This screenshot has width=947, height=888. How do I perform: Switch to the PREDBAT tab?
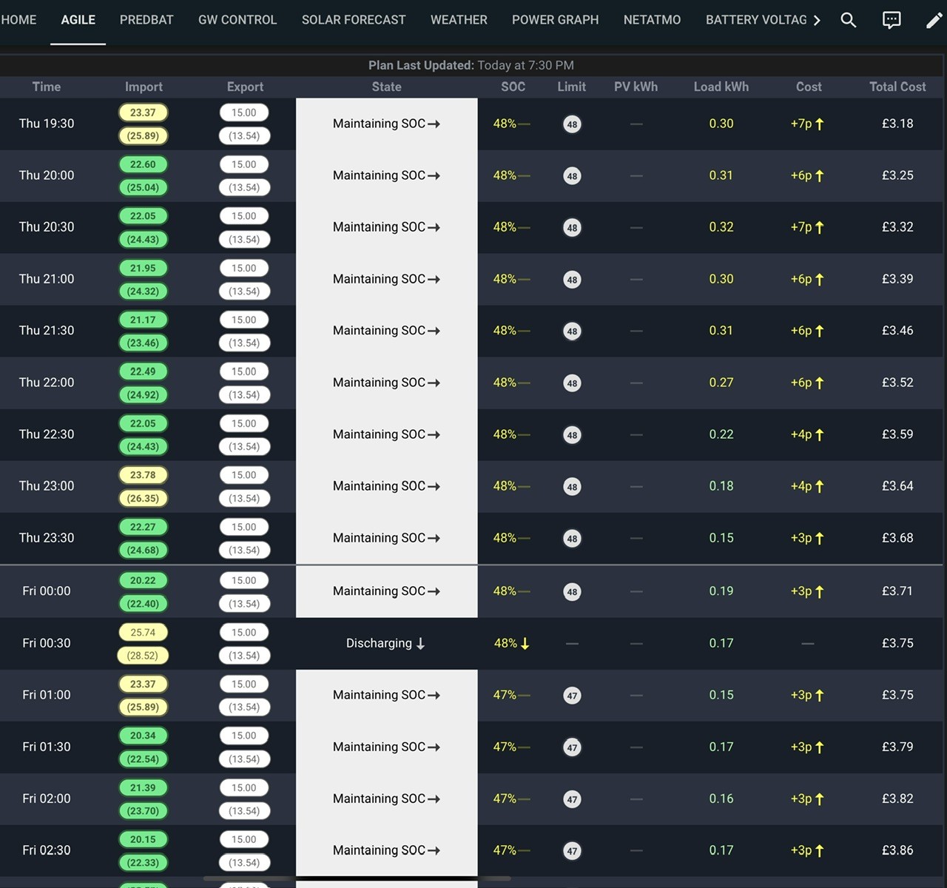tap(146, 20)
